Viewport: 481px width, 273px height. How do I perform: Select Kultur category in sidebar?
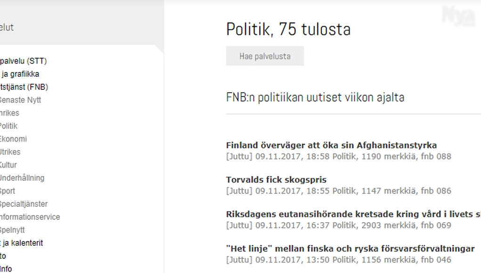8,165
